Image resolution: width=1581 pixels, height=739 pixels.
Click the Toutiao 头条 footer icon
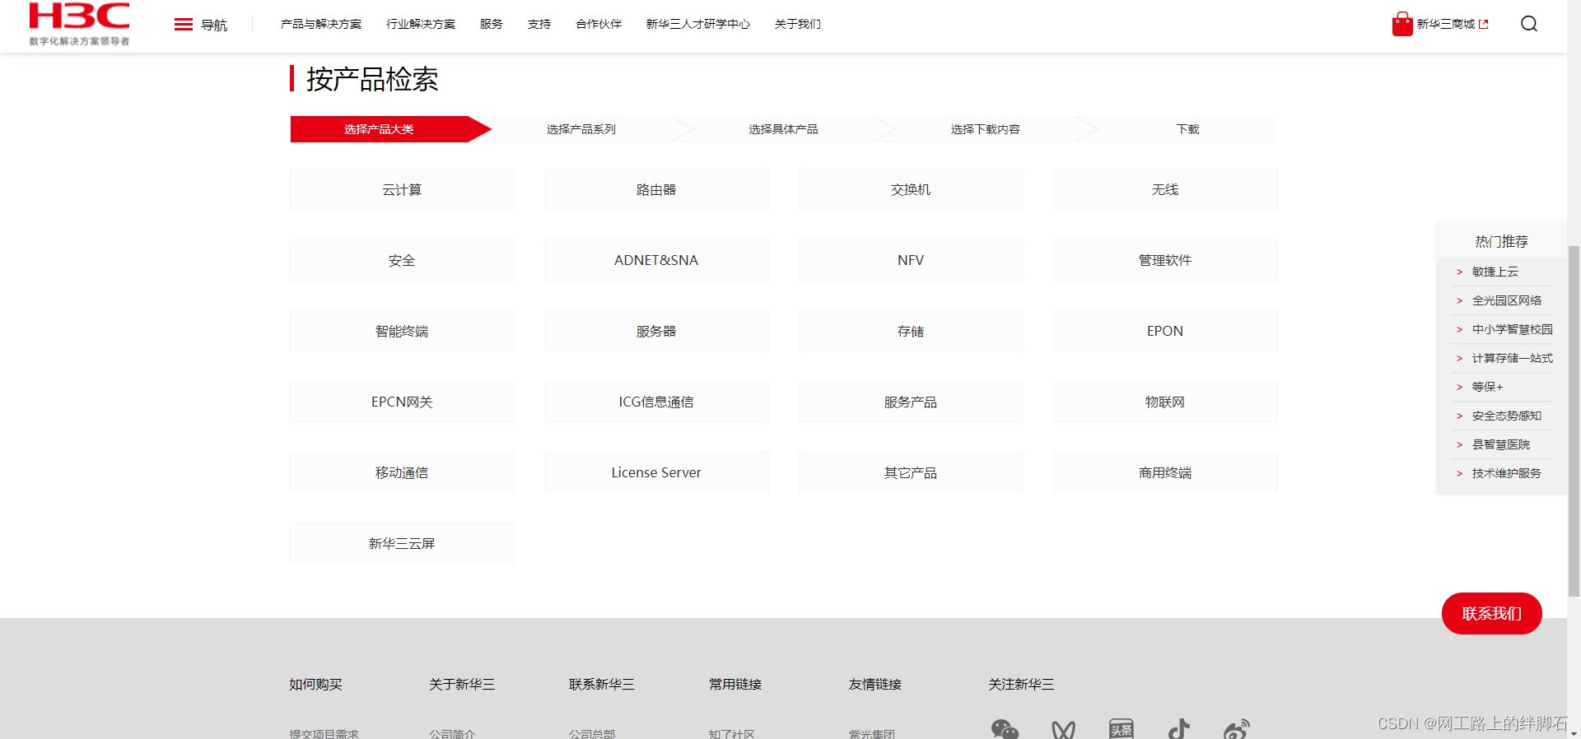(x=1122, y=729)
